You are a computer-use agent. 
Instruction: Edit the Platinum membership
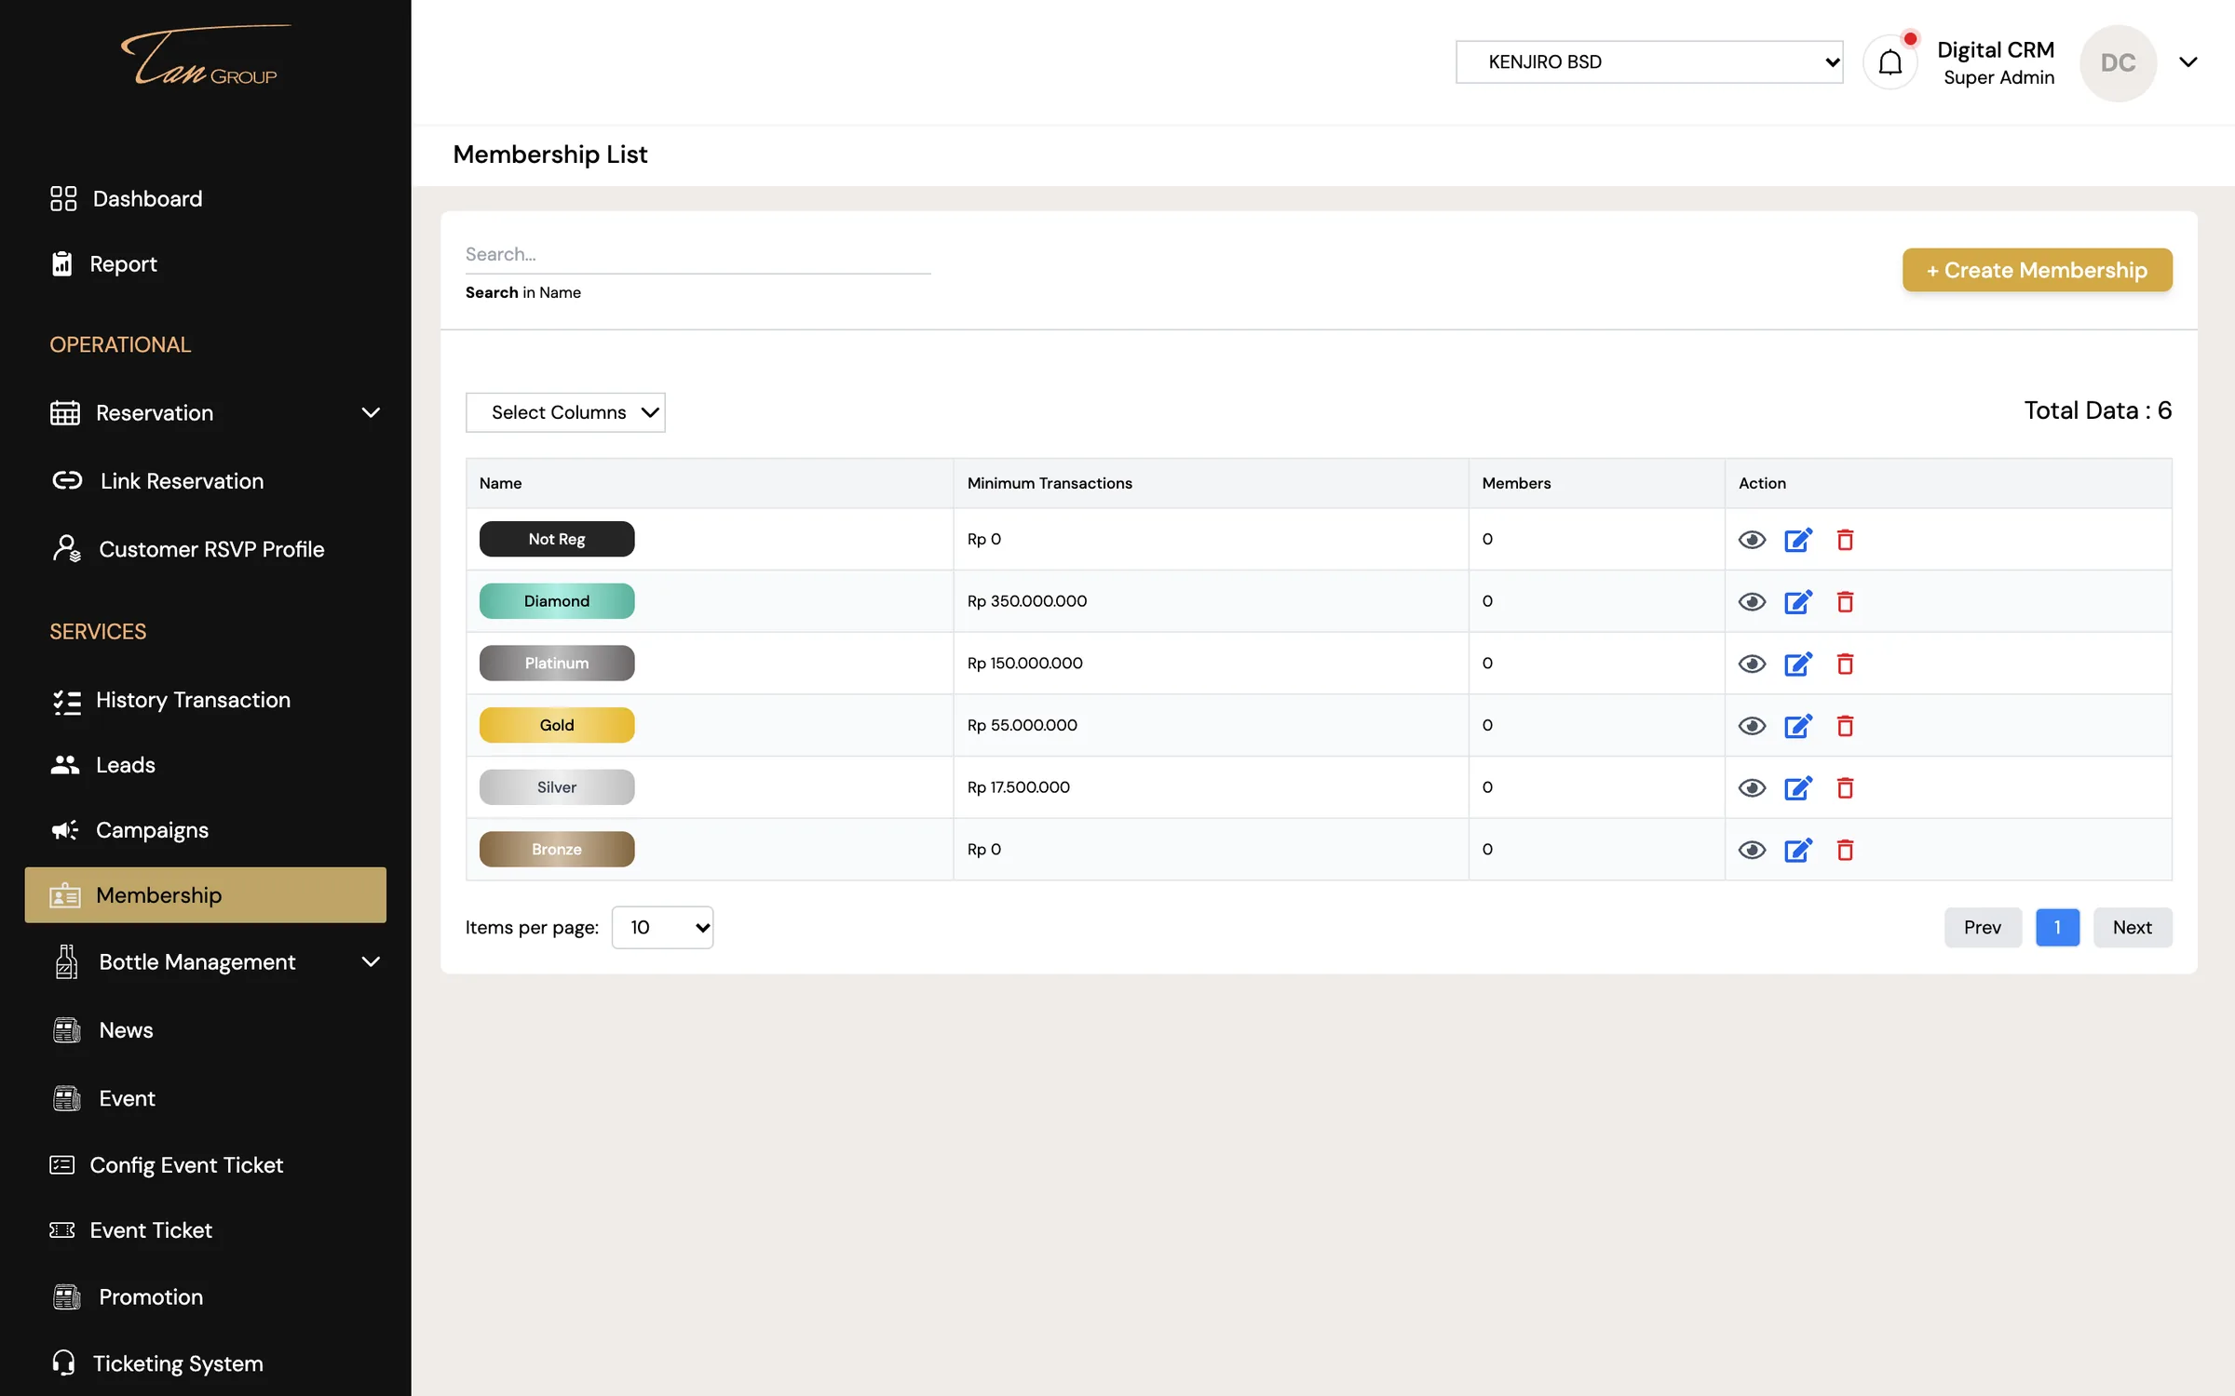pos(1797,664)
